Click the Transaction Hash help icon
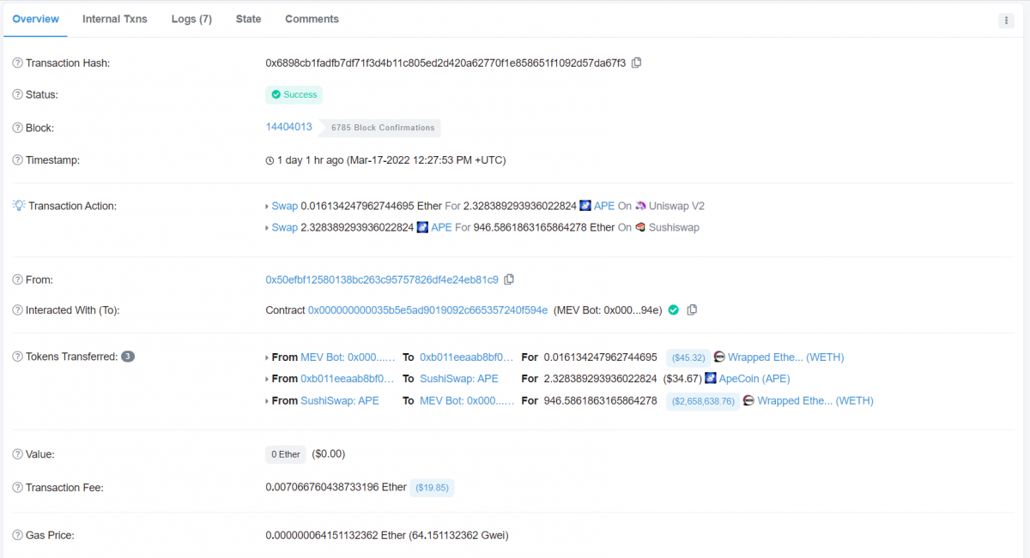The image size is (1030, 558). pos(17,63)
